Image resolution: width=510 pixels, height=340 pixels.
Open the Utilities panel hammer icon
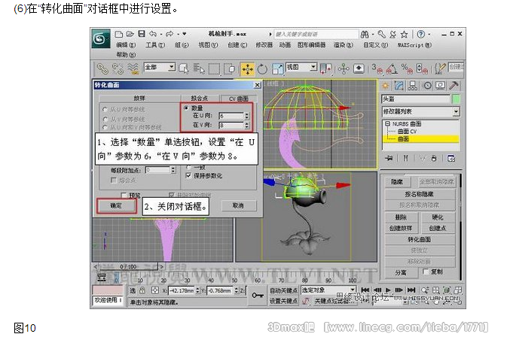pos(454,86)
